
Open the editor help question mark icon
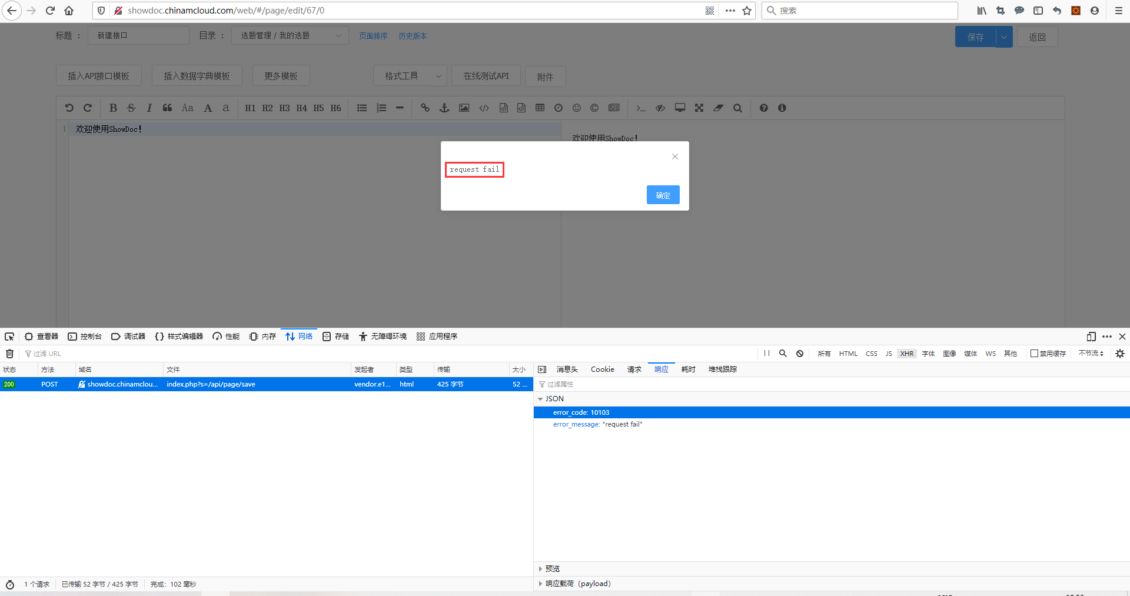(x=764, y=108)
